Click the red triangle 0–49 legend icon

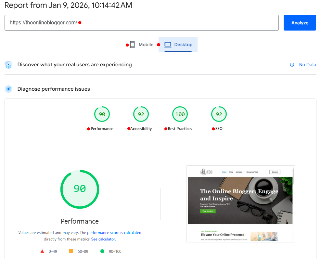(x=42, y=251)
